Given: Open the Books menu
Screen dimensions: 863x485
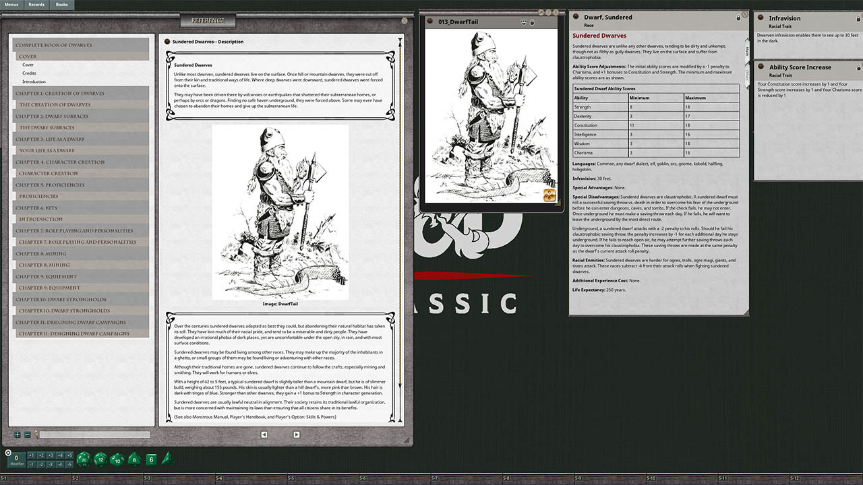Looking at the screenshot, I should click(61, 5).
